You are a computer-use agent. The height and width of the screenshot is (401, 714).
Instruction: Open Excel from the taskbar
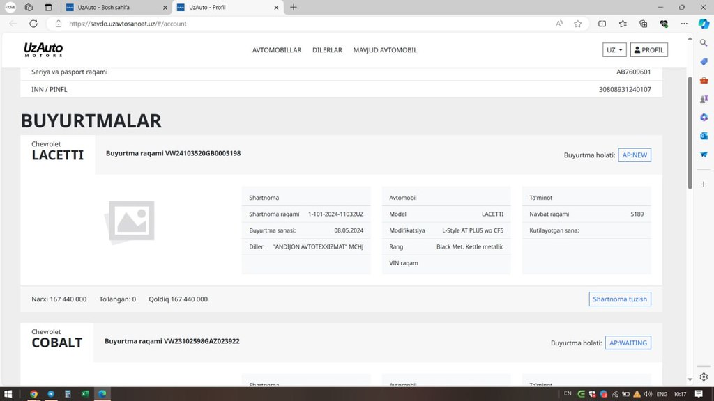coord(84,394)
